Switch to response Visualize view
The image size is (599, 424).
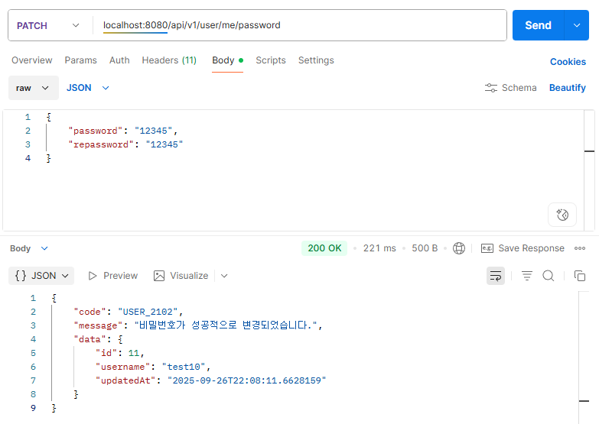point(181,276)
